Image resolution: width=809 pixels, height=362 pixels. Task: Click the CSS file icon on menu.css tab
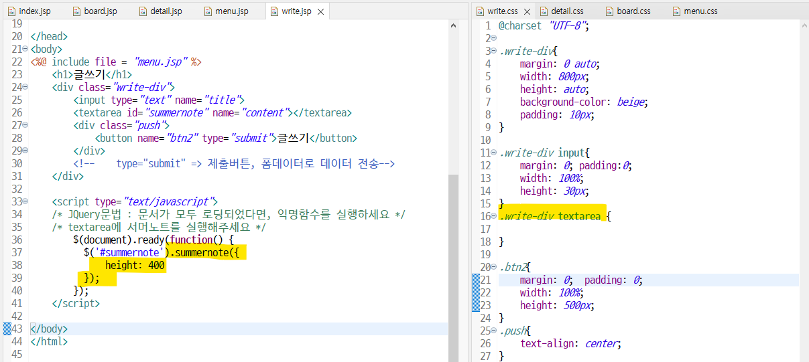676,11
